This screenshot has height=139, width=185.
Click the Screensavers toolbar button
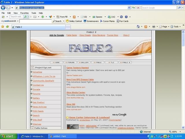point(91,21)
